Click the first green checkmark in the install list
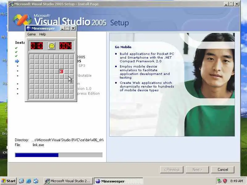This screenshot has width=247, height=185. point(16,48)
